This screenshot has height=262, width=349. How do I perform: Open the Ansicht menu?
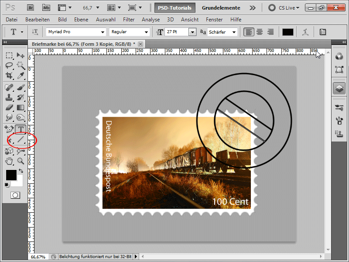(190, 20)
